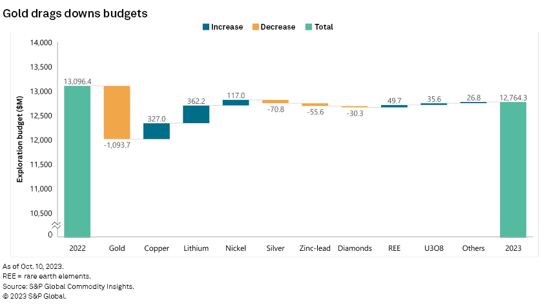Click the Silver decrease bar
Image resolution: width=549 pixels, height=307 pixels.
(275, 101)
